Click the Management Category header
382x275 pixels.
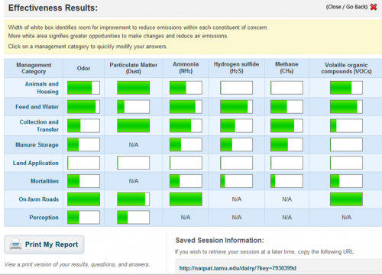34,68
